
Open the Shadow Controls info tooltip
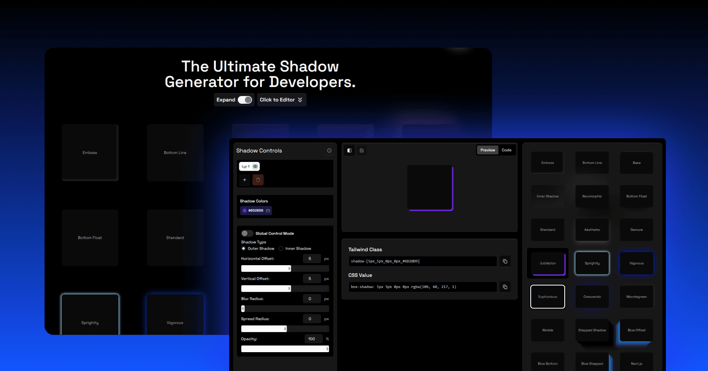coord(329,150)
